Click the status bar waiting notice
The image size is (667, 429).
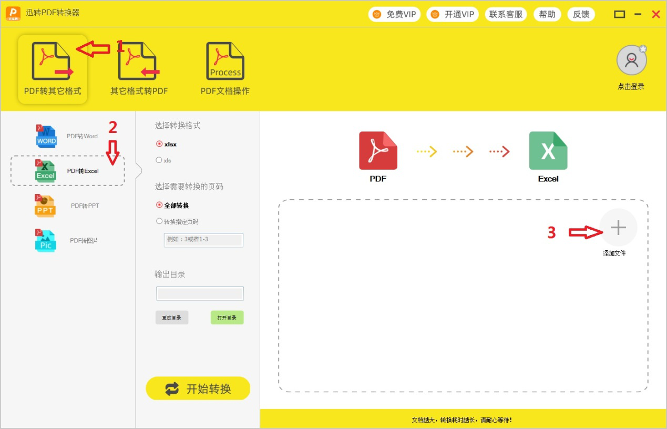[461, 420]
